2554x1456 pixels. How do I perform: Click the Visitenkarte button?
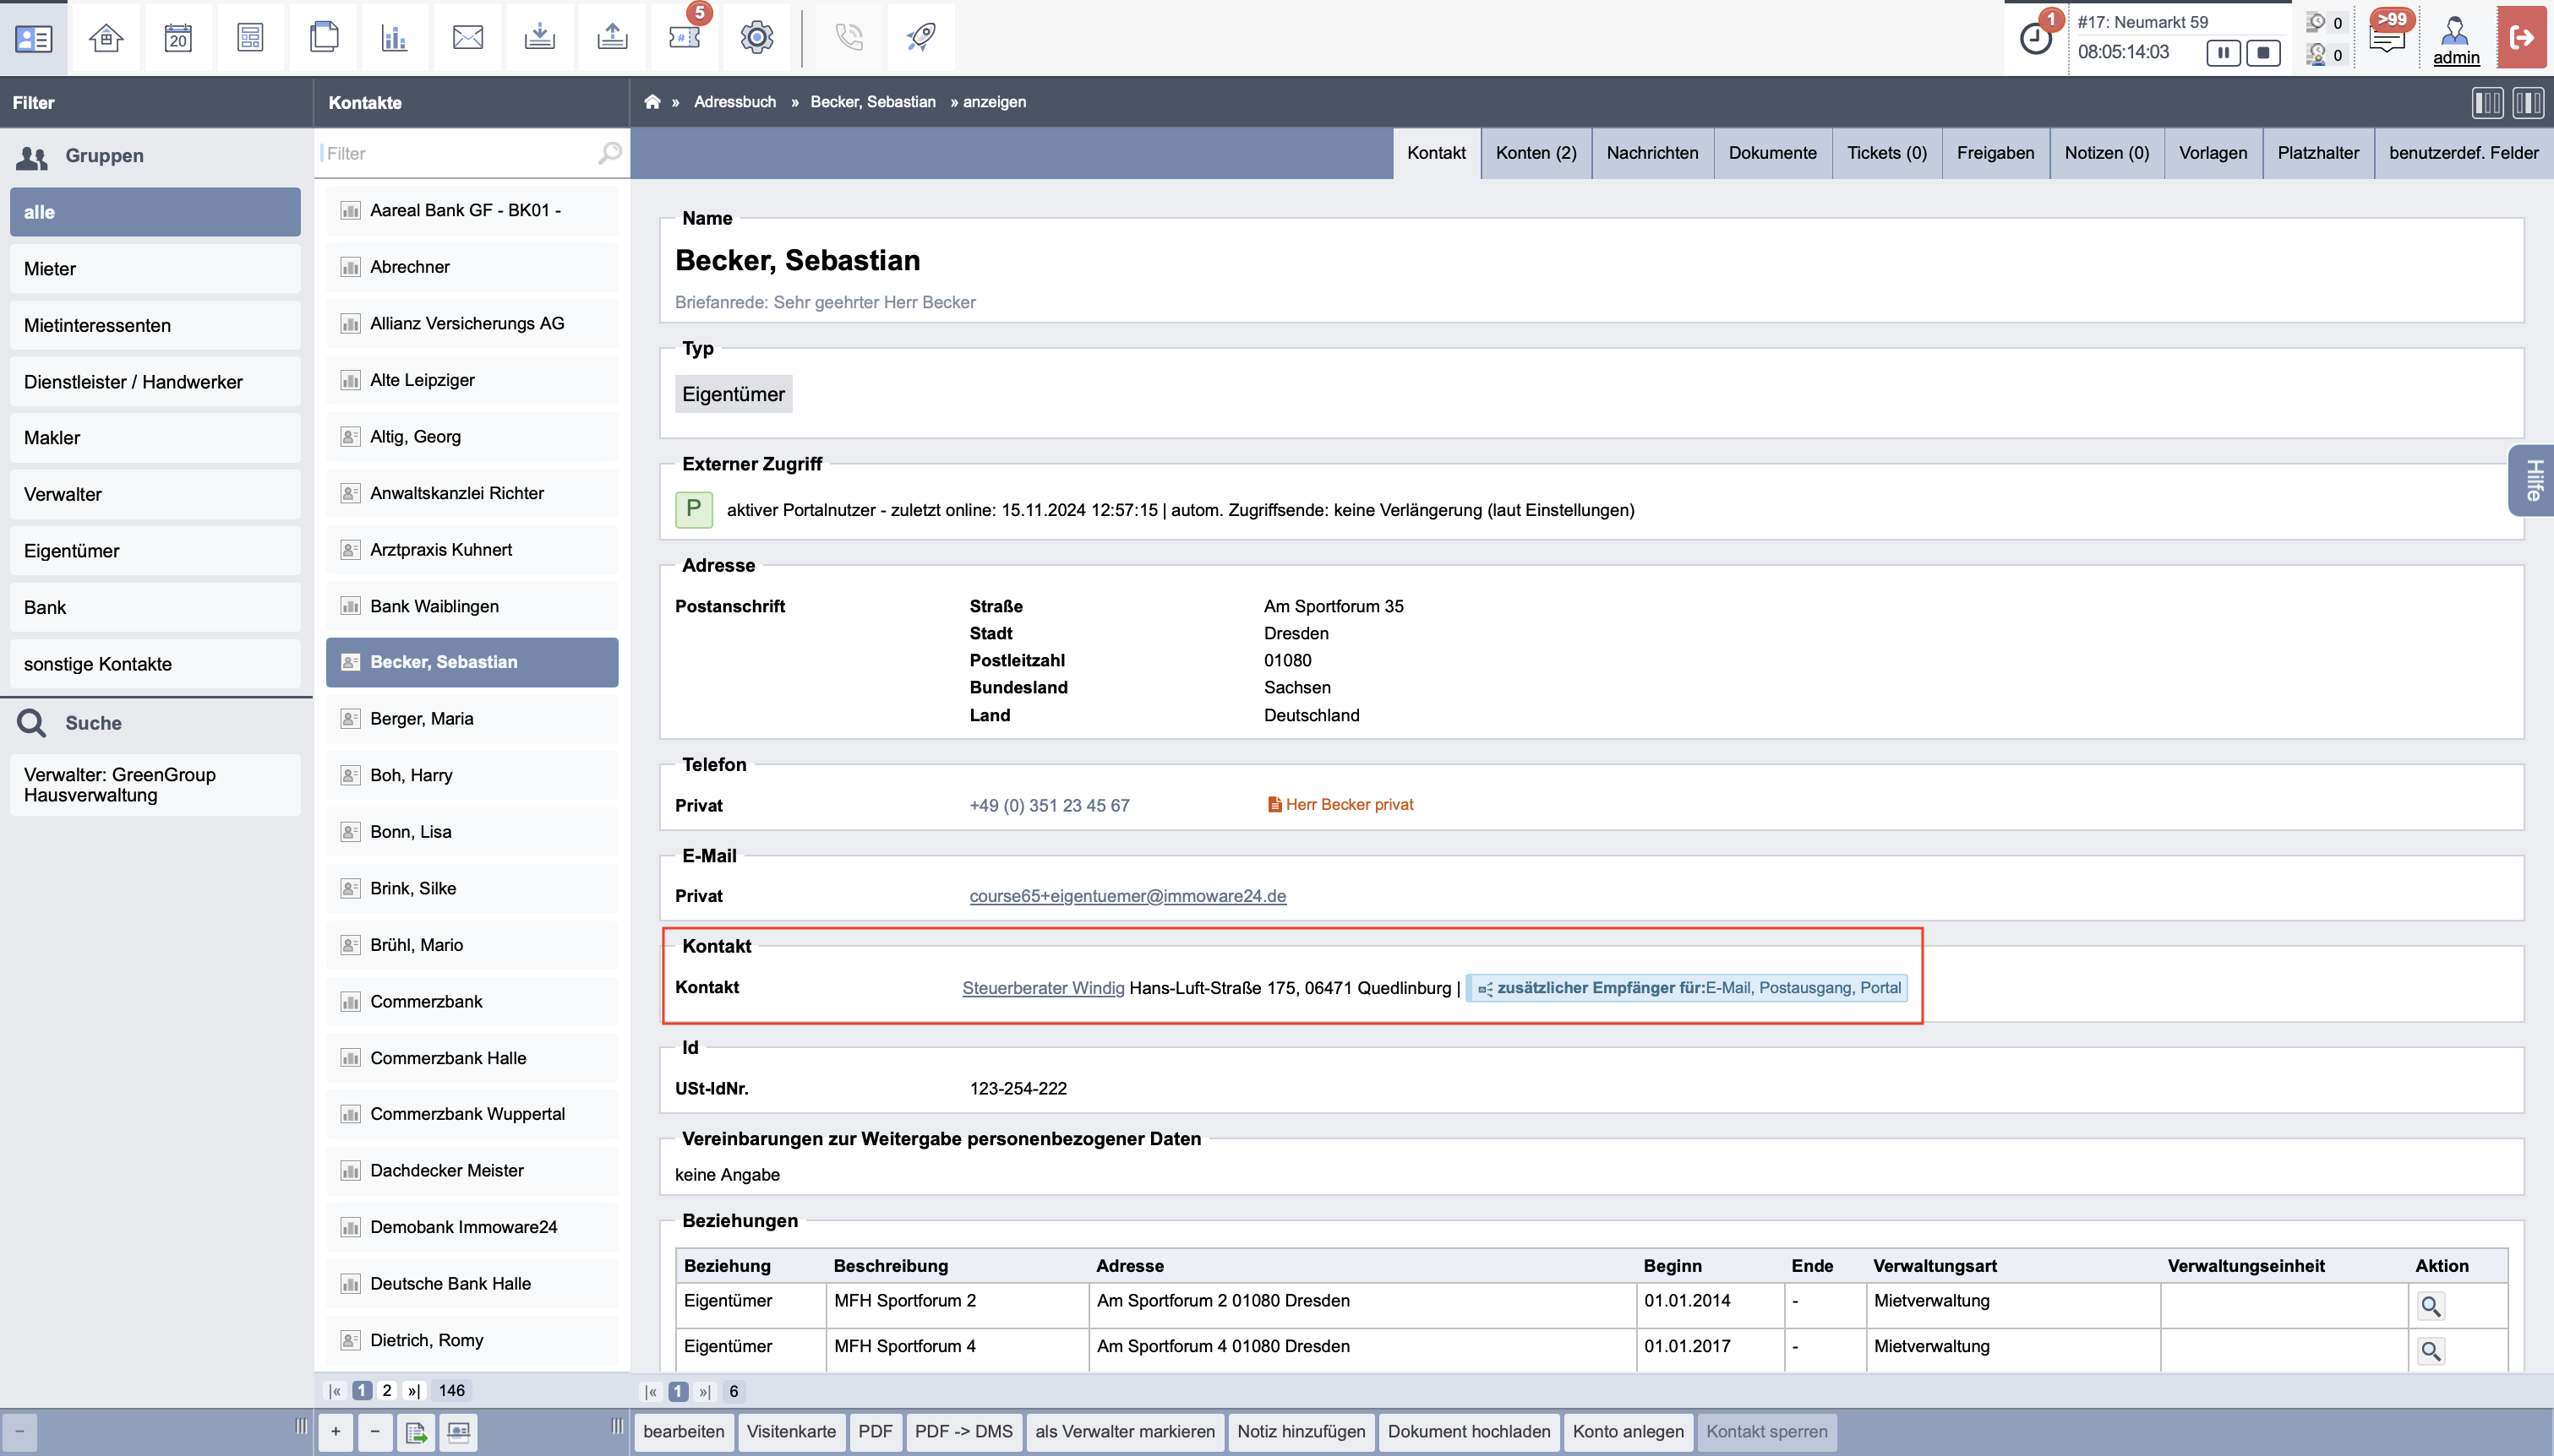(x=790, y=1431)
